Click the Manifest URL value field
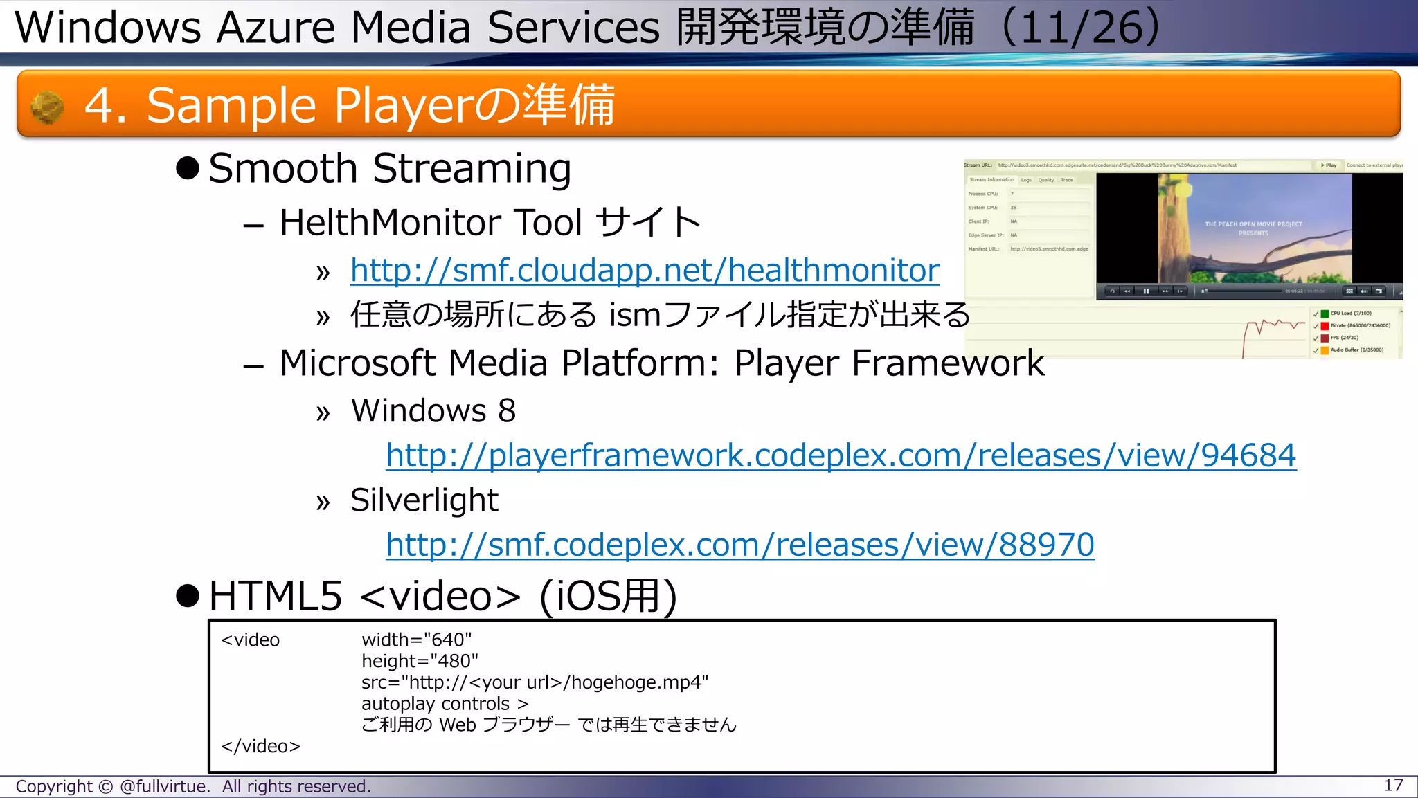Image resolution: width=1418 pixels, height=798 pixels. (1049, 249)
